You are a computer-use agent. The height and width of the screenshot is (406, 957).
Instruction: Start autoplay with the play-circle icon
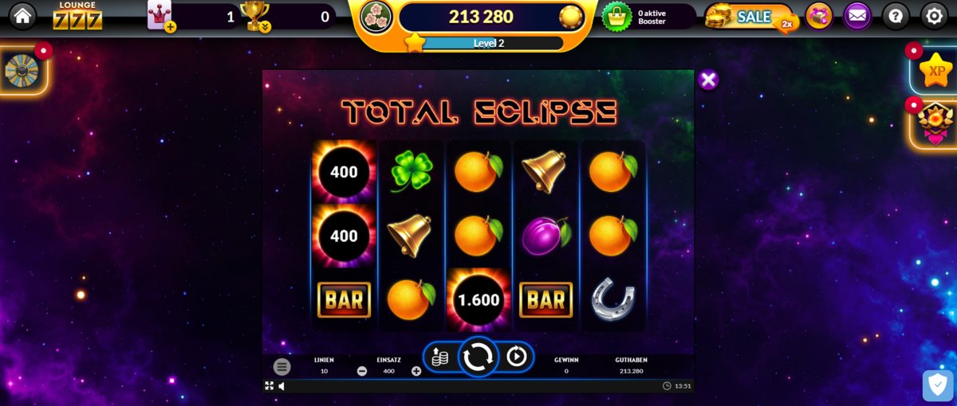[x=517, y=357]
